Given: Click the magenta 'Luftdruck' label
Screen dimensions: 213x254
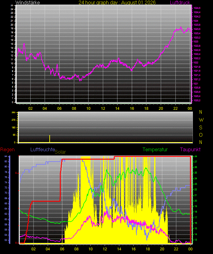Looking at the screenshot, I should point(180,2).
